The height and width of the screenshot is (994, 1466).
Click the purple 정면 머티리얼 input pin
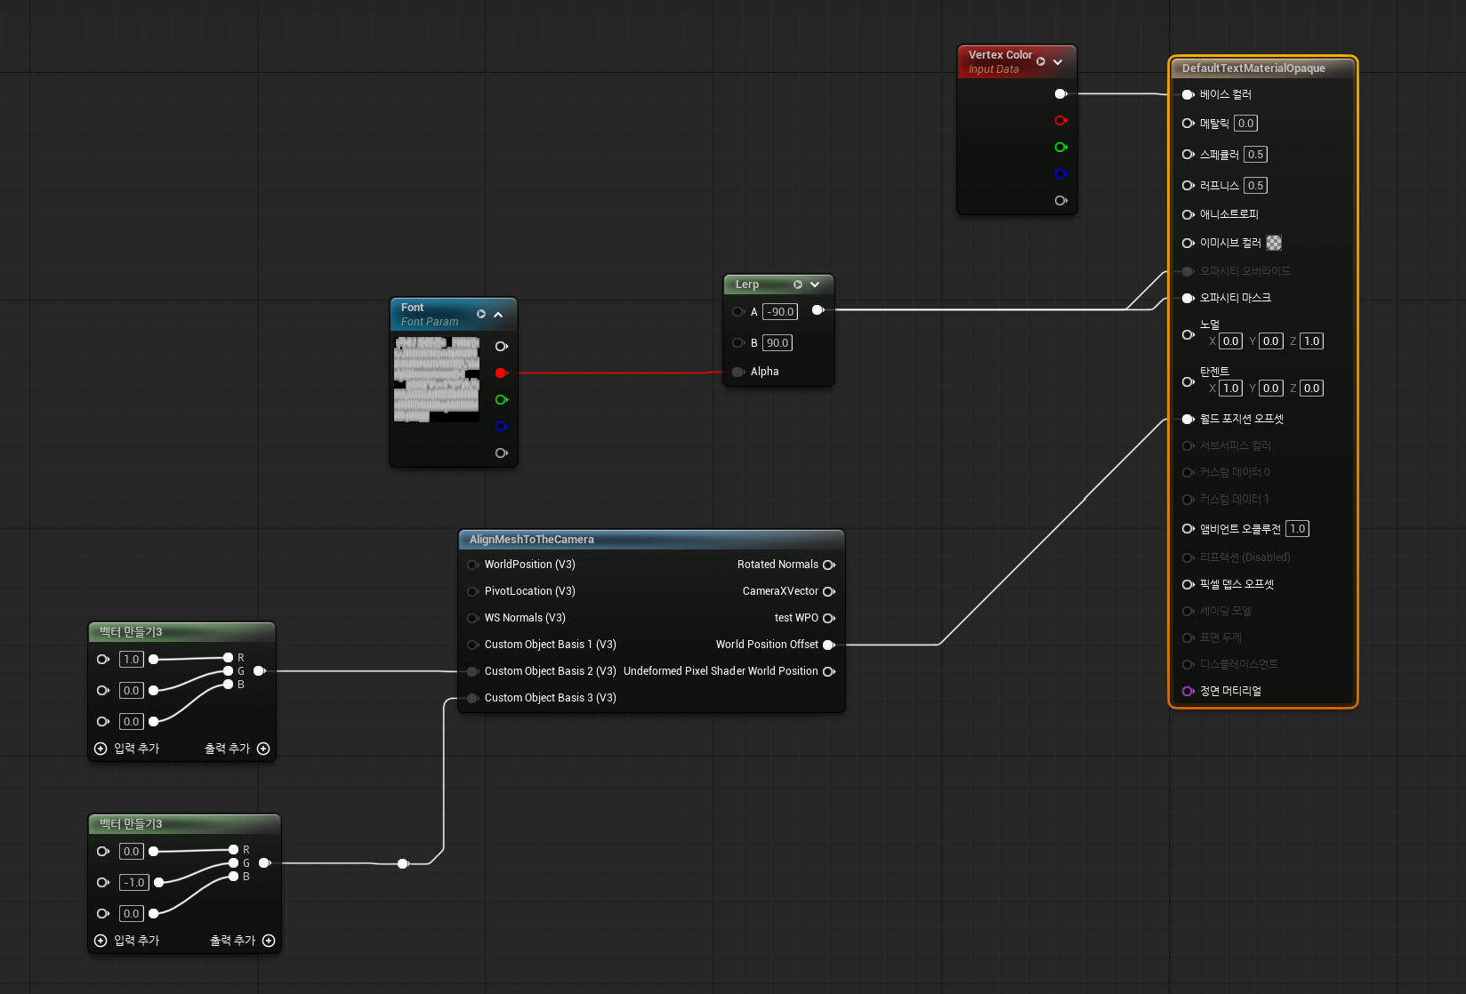(1188, 691)
